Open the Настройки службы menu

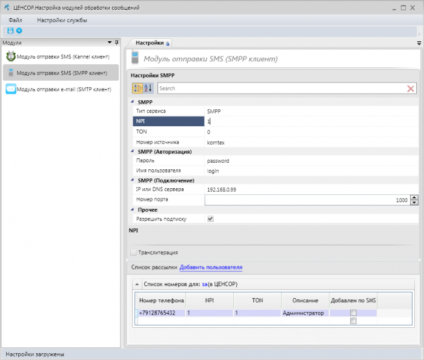click(62, 20)
